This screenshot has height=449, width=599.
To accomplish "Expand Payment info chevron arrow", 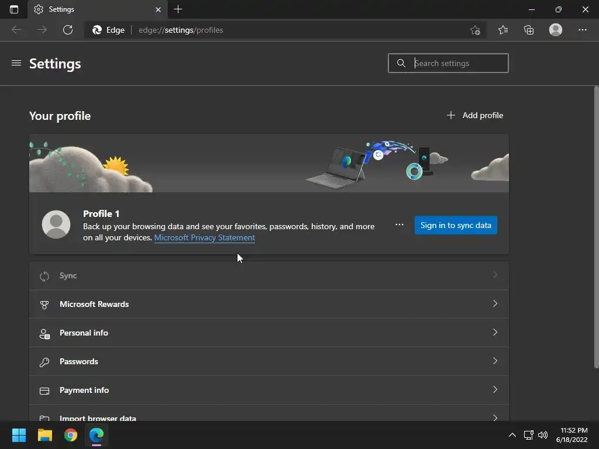I will (x=495, y=389).
